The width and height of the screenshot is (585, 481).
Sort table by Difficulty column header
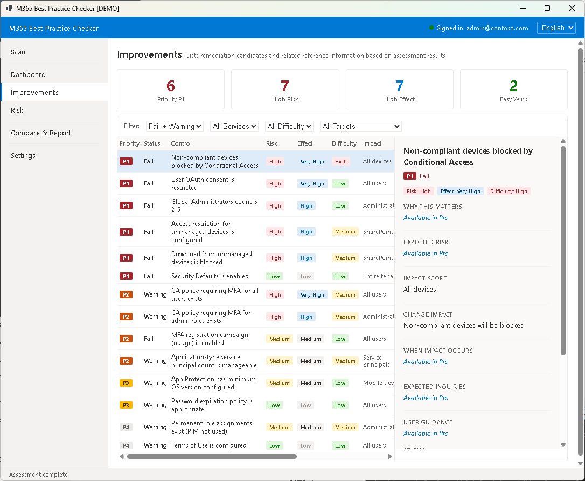point(344,143)
